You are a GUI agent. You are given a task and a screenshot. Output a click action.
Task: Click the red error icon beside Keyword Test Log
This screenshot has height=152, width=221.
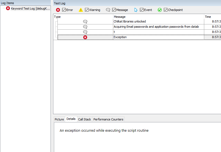click(8, 9)
